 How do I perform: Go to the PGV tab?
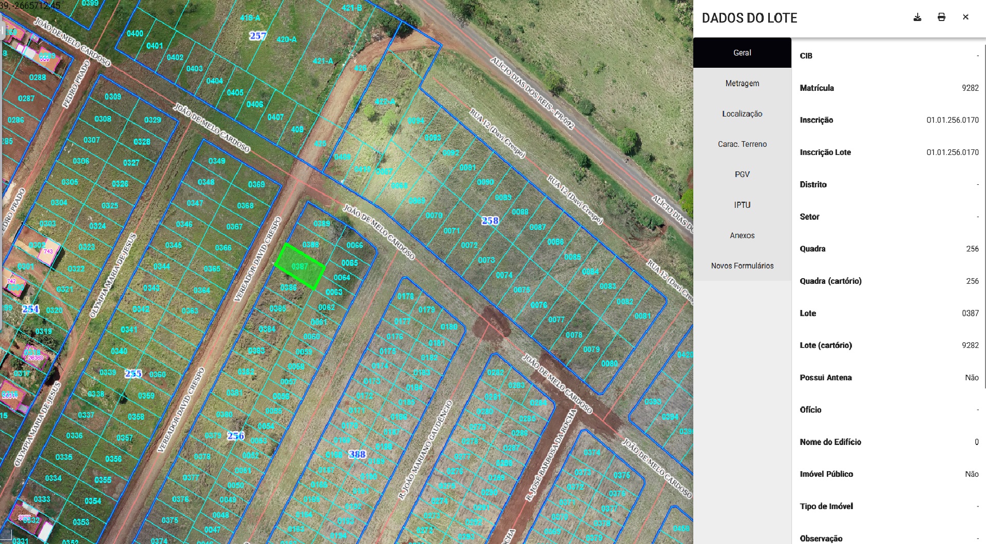click(742, 174)
